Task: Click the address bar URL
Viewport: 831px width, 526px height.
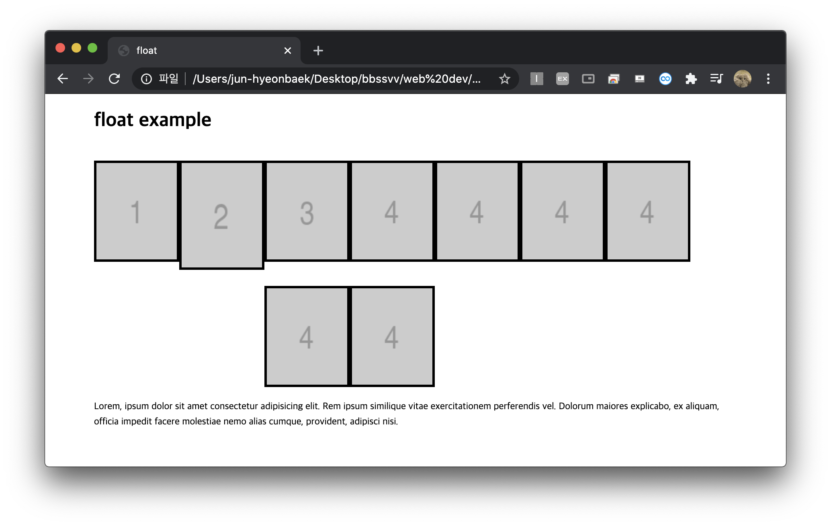Action: point(337,79)
